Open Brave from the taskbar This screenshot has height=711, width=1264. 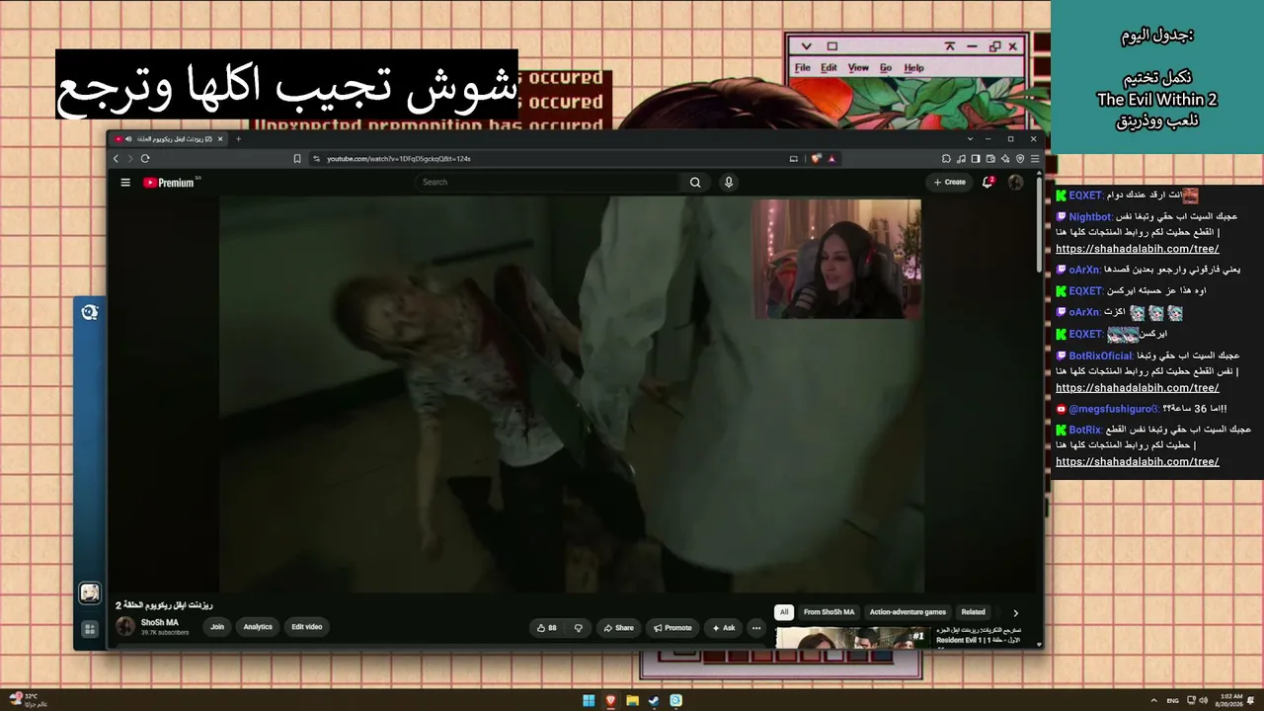(610, 701)
